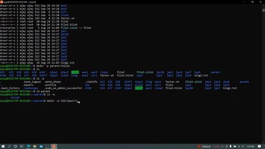Click 'file3.slink -> file3' symlink row
Screen dimensions: 265x149
click(76, 28)
